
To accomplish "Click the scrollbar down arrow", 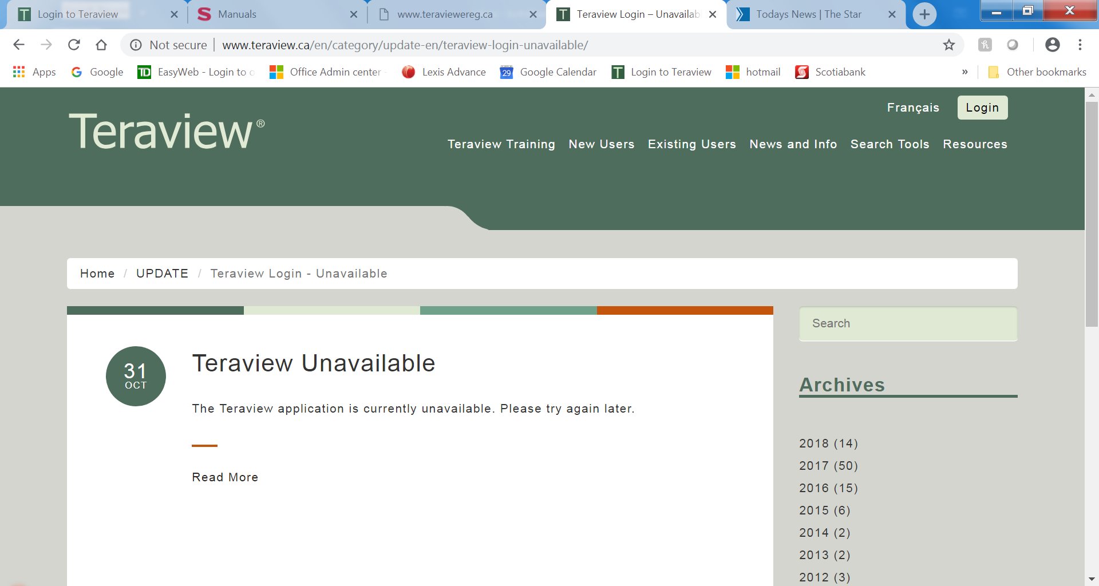I will [x=1092, y=579].
